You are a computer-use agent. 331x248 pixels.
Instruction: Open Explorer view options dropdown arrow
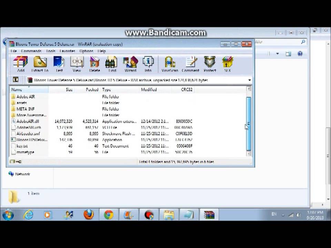pyautogui.click(x=277, y=54)
